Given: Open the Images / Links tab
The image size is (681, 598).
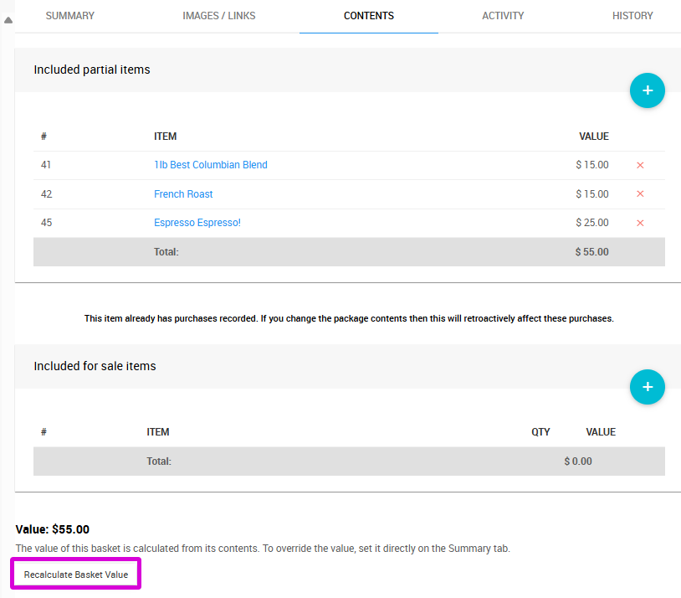Looking at the screenshot, I should coord(219,16).
